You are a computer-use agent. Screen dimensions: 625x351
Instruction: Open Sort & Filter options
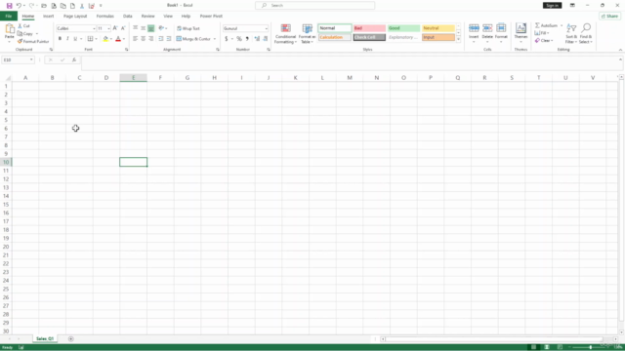[x=571, y=34]
